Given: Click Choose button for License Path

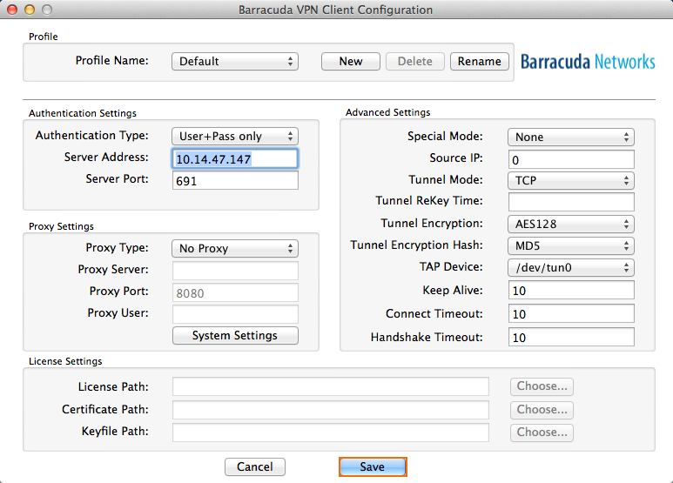Looking at the screenshot, I should 542,386.
